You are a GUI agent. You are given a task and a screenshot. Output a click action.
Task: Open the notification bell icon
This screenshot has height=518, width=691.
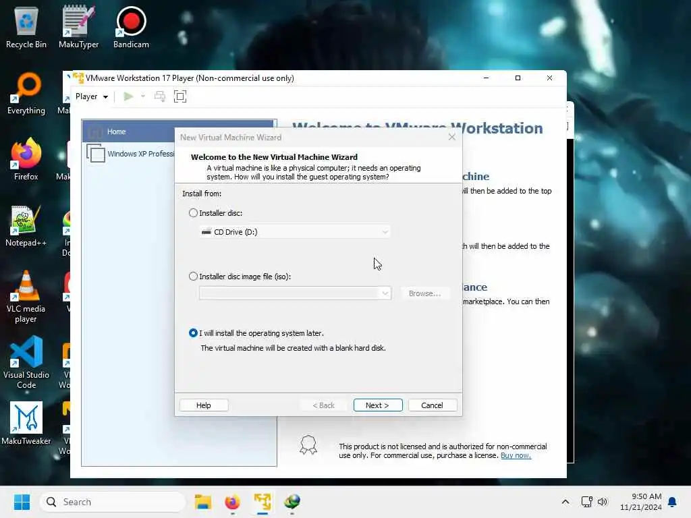[672, 502]
